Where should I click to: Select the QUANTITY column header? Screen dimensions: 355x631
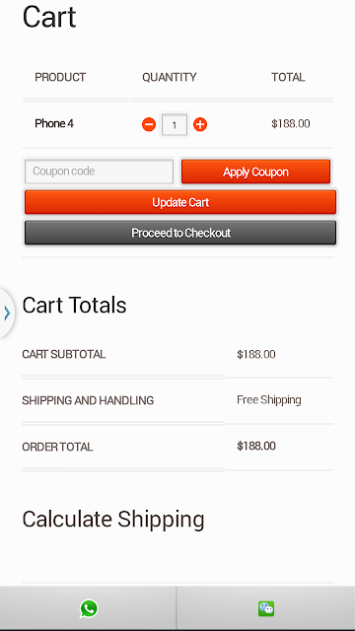[x=170, y=77]
